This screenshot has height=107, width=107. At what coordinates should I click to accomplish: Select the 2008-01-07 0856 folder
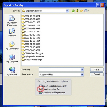click(31, 44)
